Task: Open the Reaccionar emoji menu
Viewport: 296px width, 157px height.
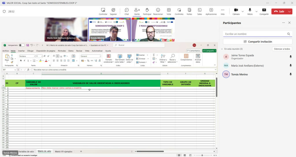Action: coord(158,11)
